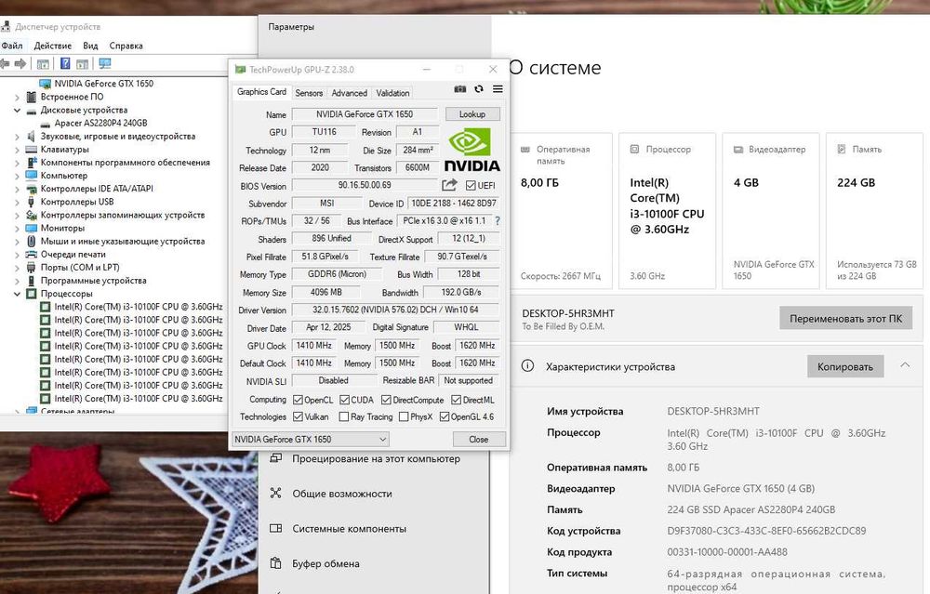Click the Память storage card icon

click(842, 149)
